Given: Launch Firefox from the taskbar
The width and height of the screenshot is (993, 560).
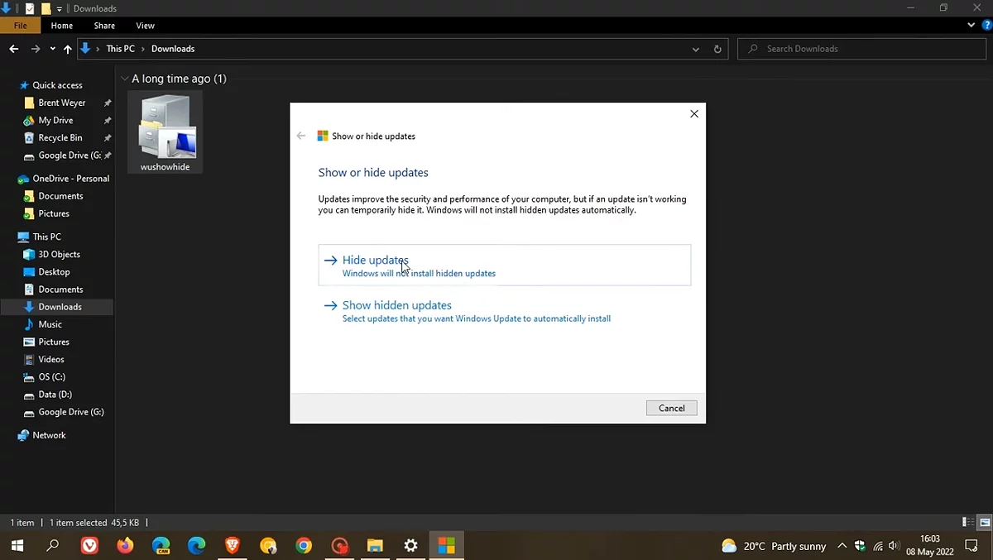Looking at the screenshot, I should (125, 546).
